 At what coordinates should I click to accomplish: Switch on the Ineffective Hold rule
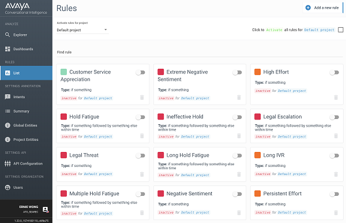[x=238, y=117]
